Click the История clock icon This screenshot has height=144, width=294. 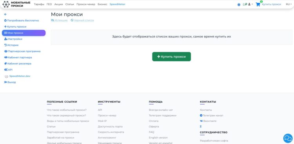point(5,45)
